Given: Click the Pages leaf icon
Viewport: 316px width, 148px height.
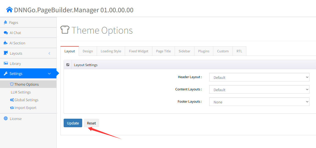Looking at the screenshot, I should click(x=6, y=23).
